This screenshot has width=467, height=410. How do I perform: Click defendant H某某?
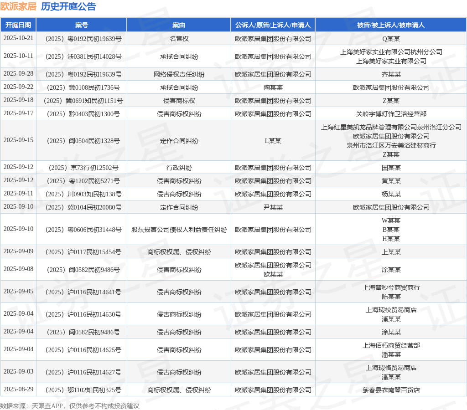pos(391,239)
